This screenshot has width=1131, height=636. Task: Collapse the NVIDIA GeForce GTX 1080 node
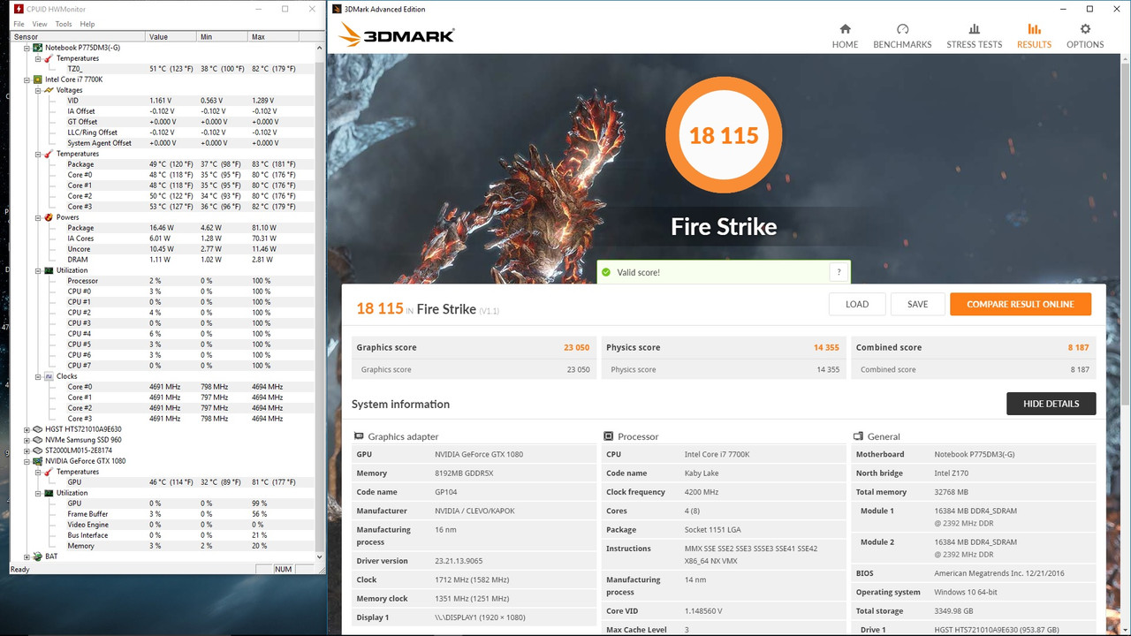(x=27, y=461)
